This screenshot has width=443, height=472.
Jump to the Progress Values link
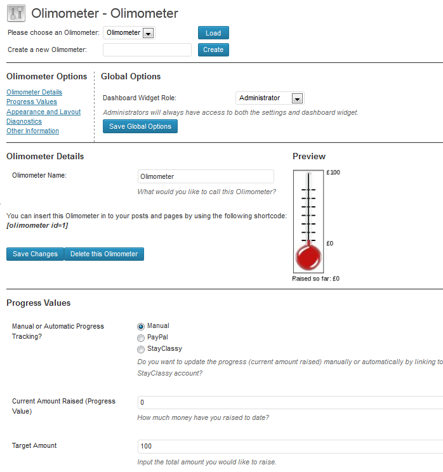point(32,102)
